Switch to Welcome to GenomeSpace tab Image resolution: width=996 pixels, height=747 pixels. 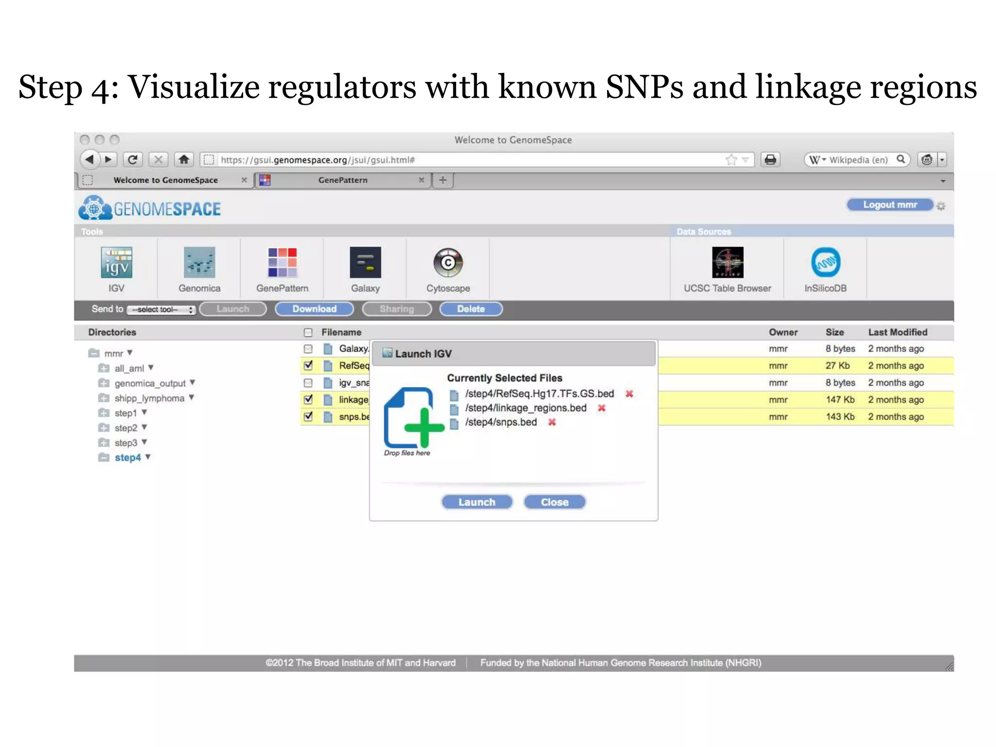click(165, 180)
